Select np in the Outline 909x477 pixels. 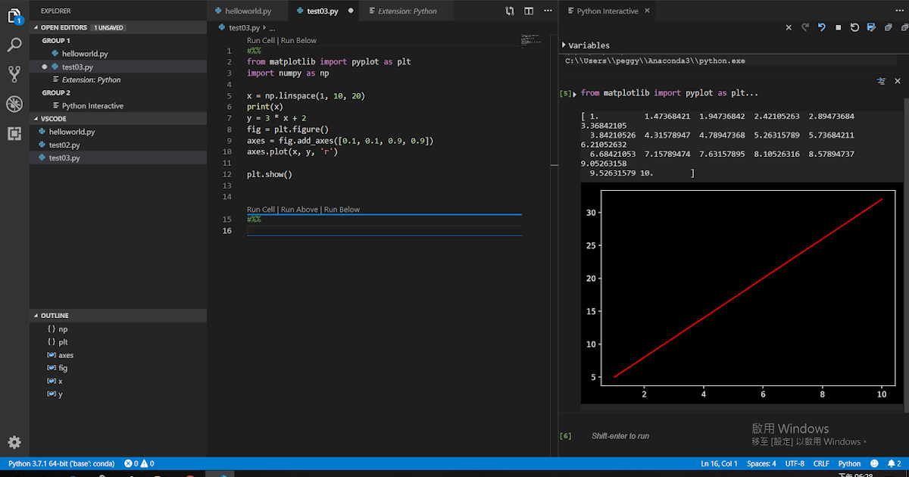coord(117,329)
